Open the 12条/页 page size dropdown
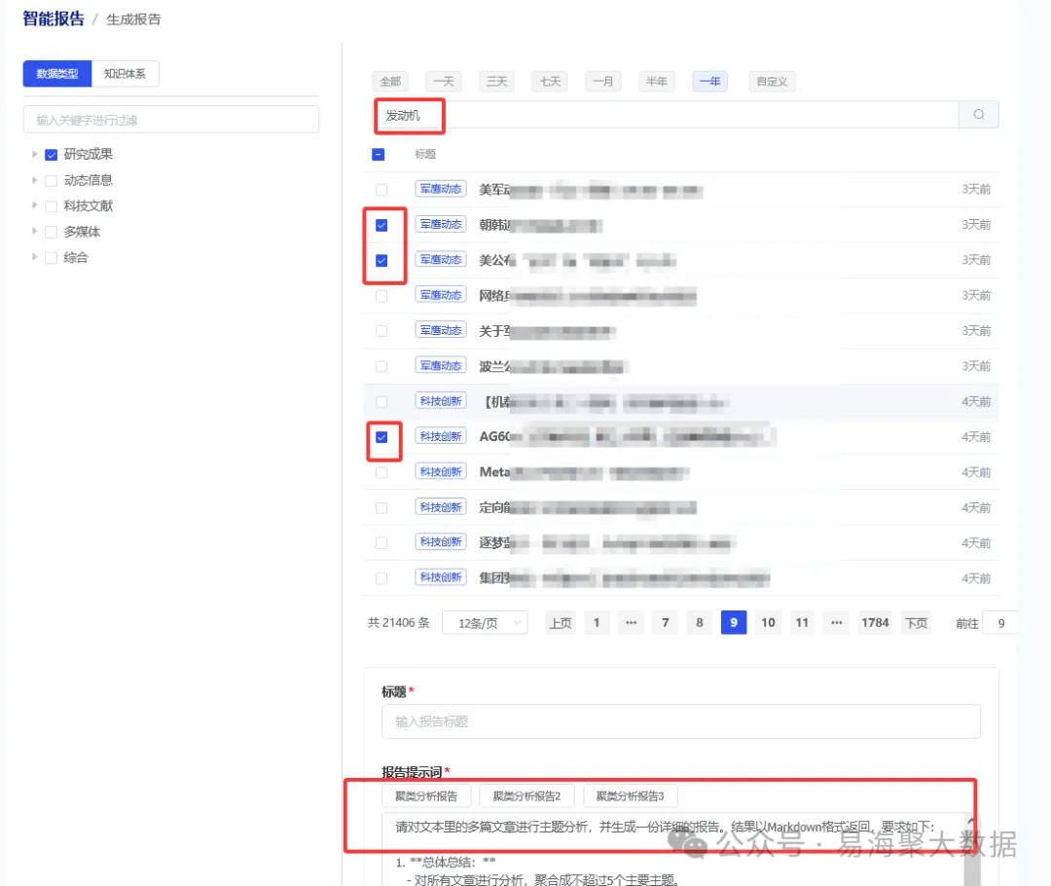The image size is (1051, 886). pos(485,623)
